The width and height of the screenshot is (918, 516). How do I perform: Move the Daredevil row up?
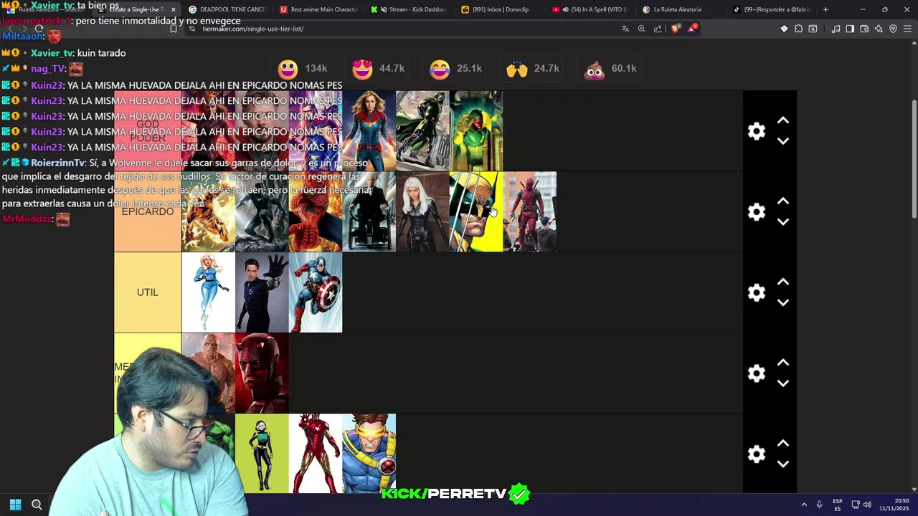point(783,363)
